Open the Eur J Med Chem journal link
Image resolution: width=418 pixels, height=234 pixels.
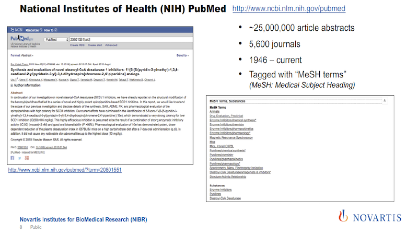point(19,64)
